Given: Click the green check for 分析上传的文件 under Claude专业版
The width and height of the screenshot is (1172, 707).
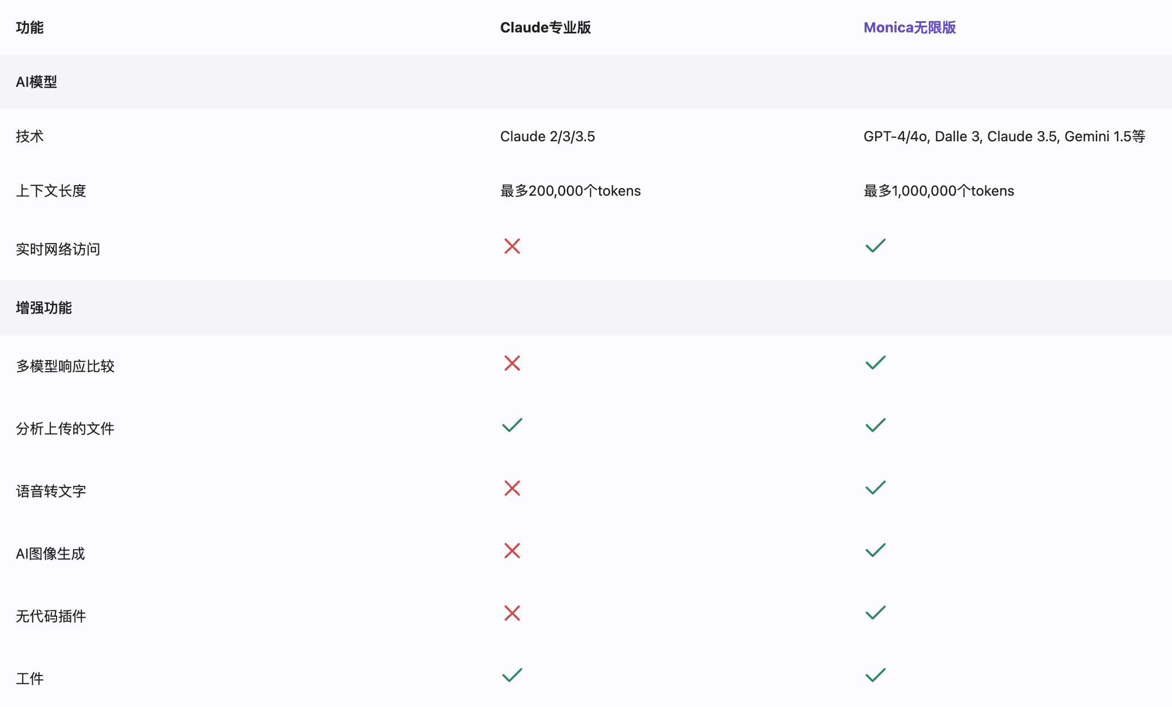Looking at the screenshot, I should point(512,425).
